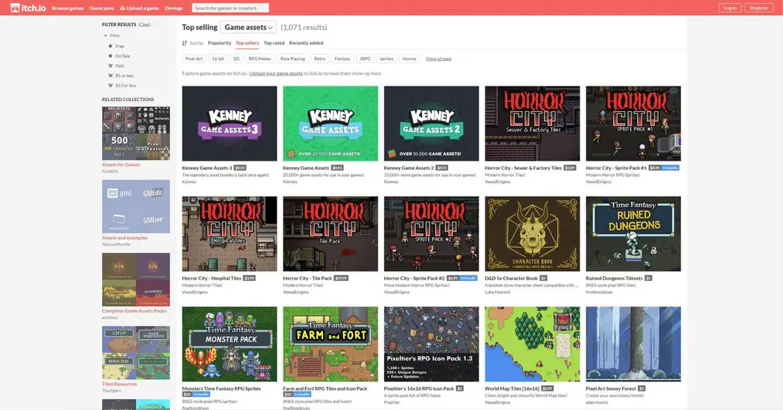Filter by $15 or less cart icon
Screen dimensions: 783x410
pos(111,86)
